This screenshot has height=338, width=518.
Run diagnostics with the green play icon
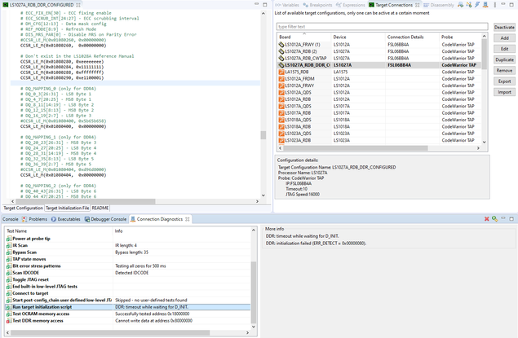click(x=494, y=219)
